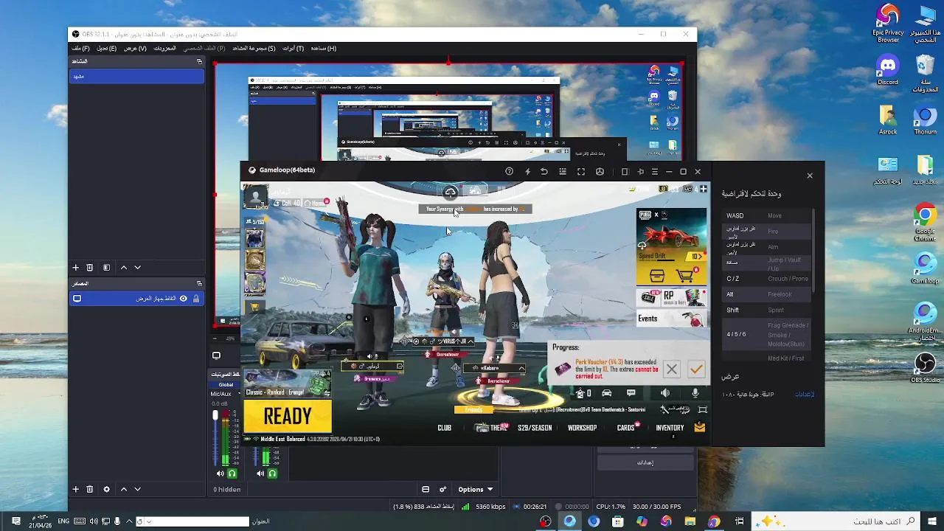
Task: Toggle in-game microphone icon
Action: click(x=695, y=393)
